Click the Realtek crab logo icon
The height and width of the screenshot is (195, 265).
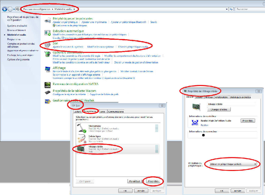pos(195,123)
